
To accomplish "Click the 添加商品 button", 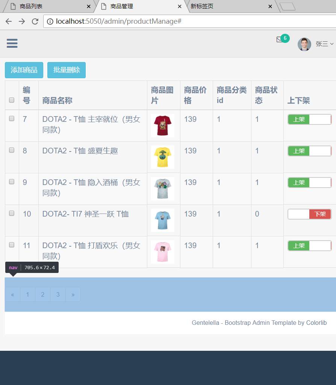I will click(x=24, y=70).
